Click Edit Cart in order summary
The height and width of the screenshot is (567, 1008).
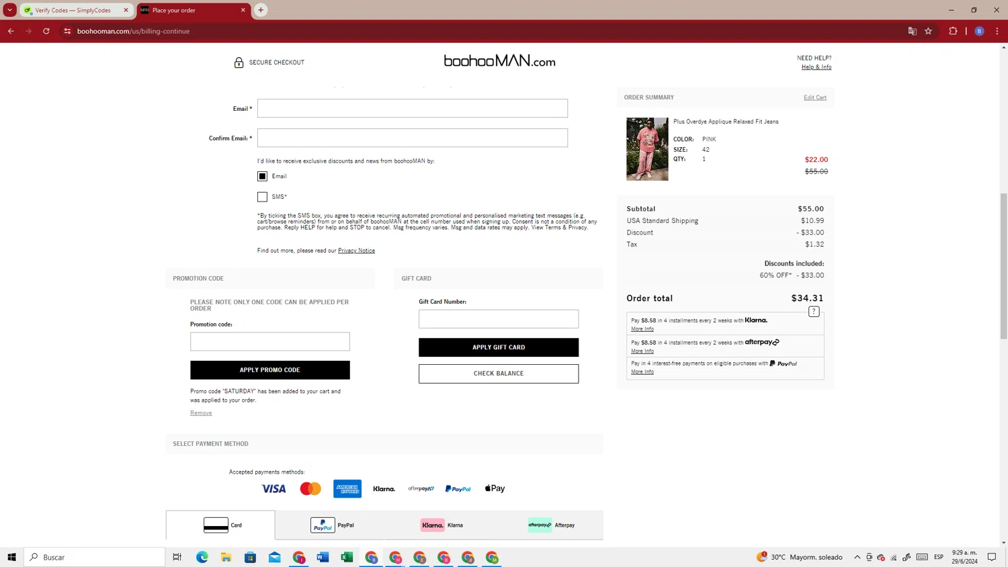[x=815, y=97]
